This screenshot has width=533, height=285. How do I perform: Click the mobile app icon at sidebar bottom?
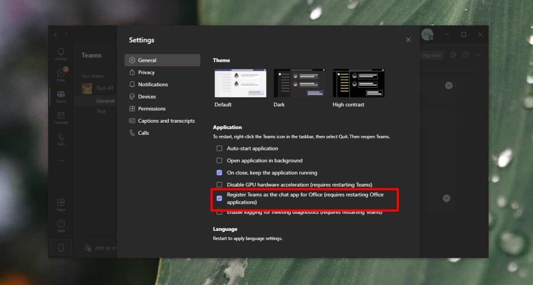coord(61,247)
